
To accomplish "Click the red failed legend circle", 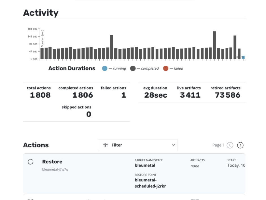I will click(166, 68).
